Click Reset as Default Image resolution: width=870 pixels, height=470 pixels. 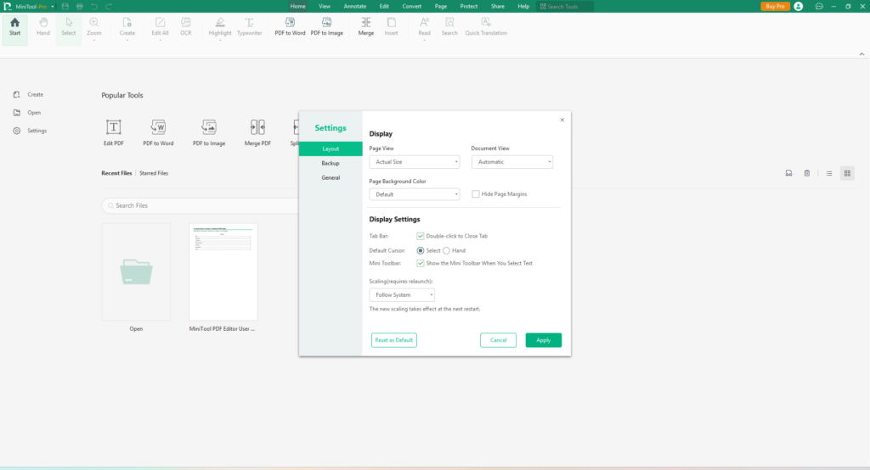coord(394,340)
